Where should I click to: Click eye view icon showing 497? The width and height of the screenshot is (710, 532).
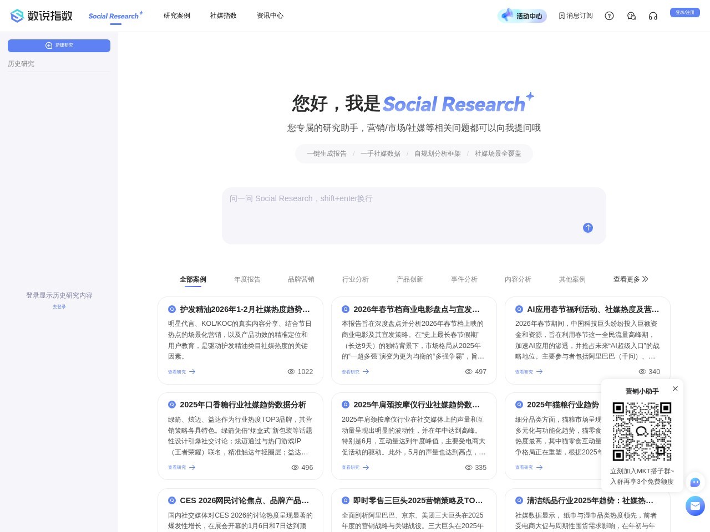469,372
